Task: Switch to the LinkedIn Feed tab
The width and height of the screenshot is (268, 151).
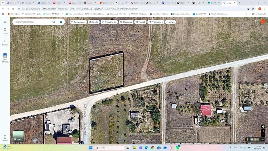Action: 43,3
